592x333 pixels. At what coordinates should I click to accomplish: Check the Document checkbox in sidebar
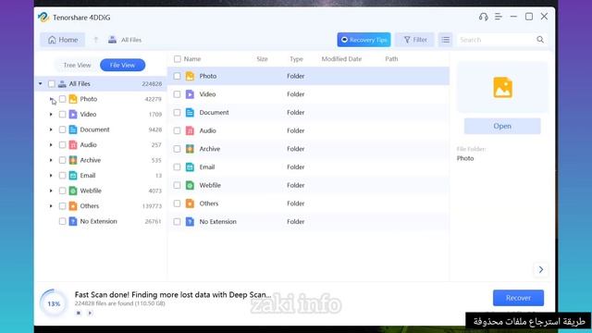pyautogui.click(x=62, y=129)
